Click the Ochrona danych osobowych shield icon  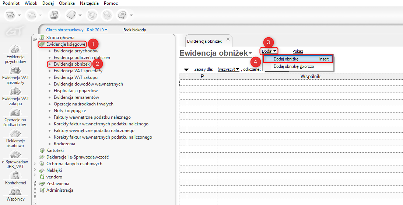[x=42, y=164]
